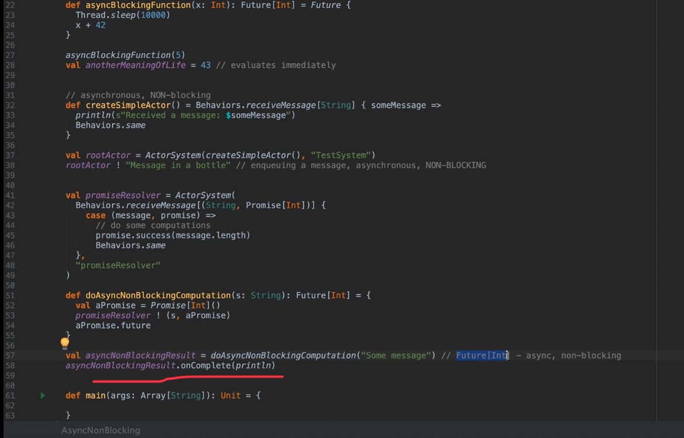The width and height of the screenshot is (684, 438).
Task: Click the "TestSystem" string literal
Action: [x=341, y=155]
